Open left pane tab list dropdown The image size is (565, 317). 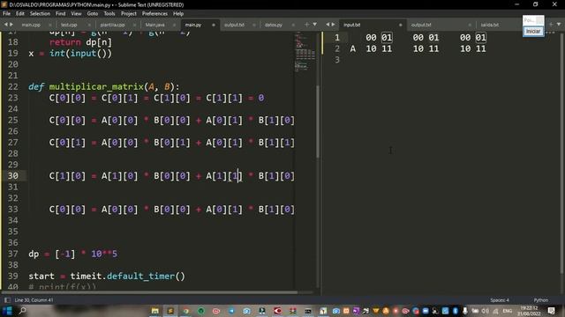click(315, 25)
